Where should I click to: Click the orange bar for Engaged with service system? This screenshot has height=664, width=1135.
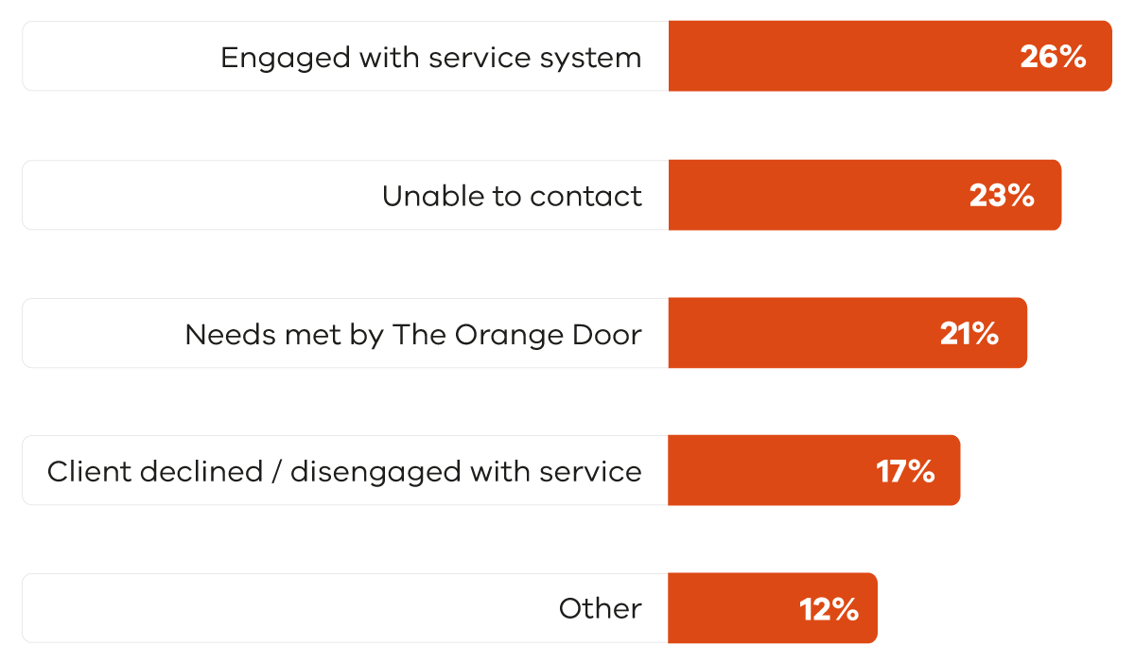[x=832, y=57]
